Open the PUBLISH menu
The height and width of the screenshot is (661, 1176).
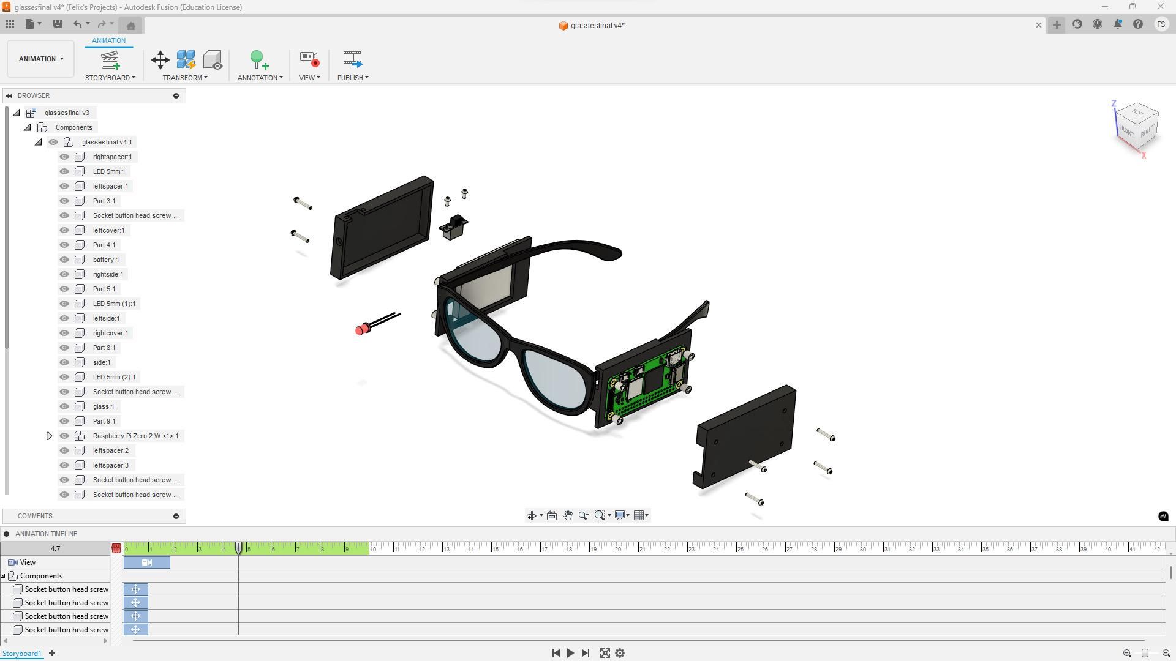353,78
